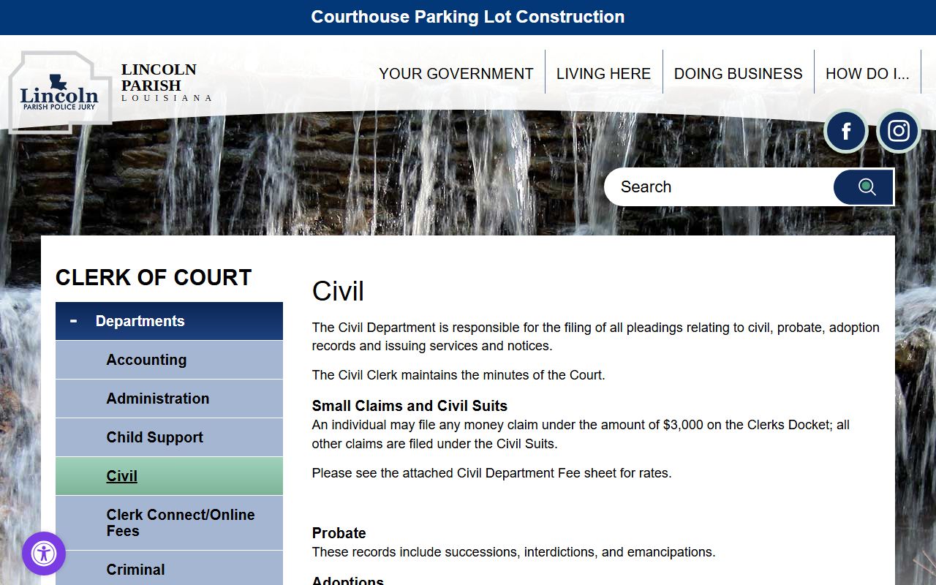Viewport: 936px width, 585px height.
Task: Go to the Administration department page
Action: (169, 399)
